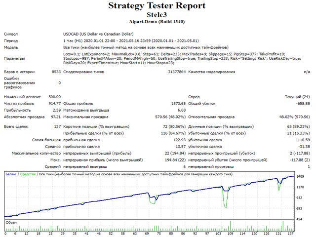Image resolution: width=316 pixels, height=237 pixels.
Task: Click the period value starting '1 Час (H1)'
Action: 131,40
